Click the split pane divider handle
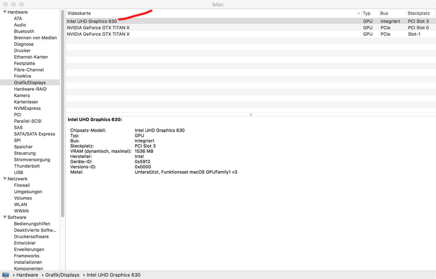The width and height of the screenshot is (436, 279). point(251,115)
